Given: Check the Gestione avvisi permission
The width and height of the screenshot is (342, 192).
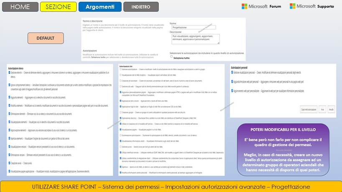Looking at the screenshot, I should click(x=120, y=147).
